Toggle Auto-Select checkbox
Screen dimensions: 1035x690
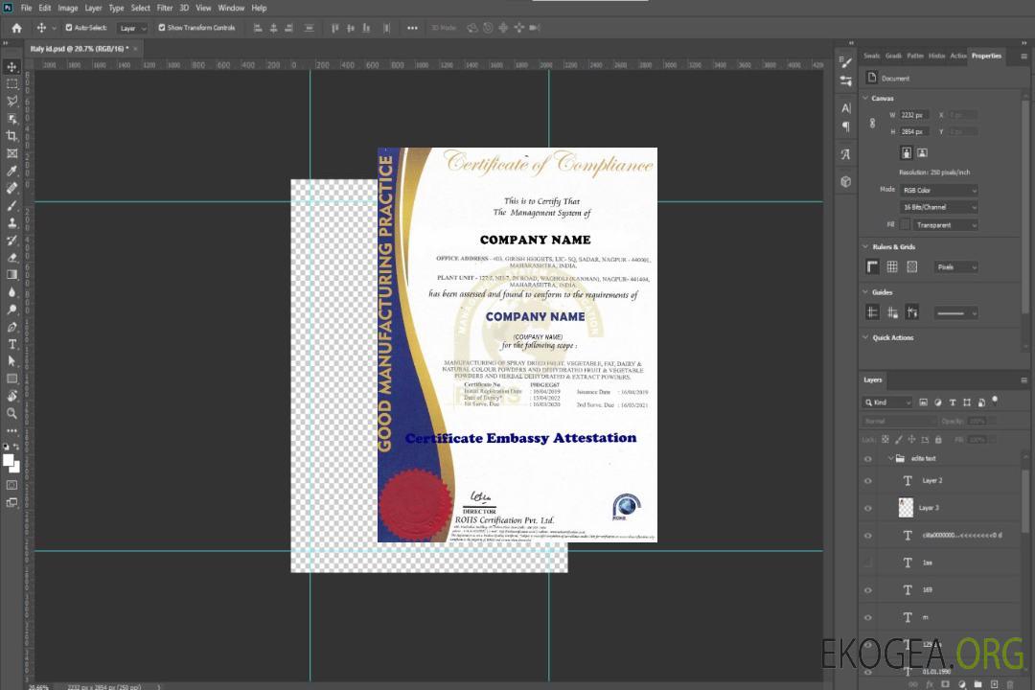coord(69,28)
